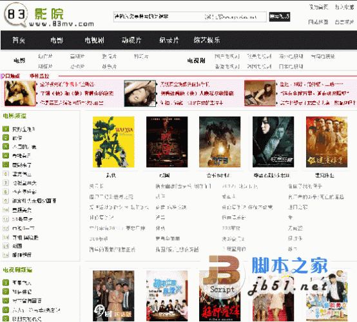The height and width of the screenshot is (322, 357).
Task: Open the orange group-of-men movie poster
Action: coord(327,142)
